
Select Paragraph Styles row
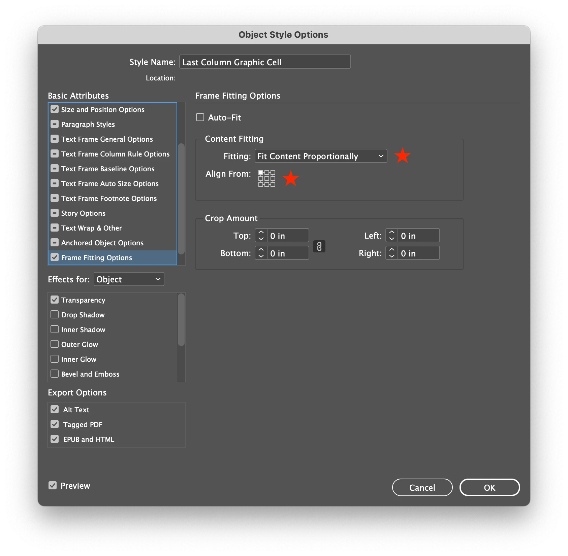pyautogui.click(x=113, y=124)
